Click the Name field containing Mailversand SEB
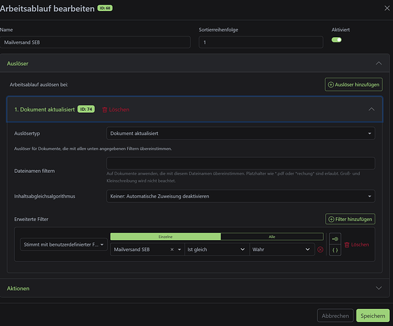This screenshot has width=393, height=326. 95,42
